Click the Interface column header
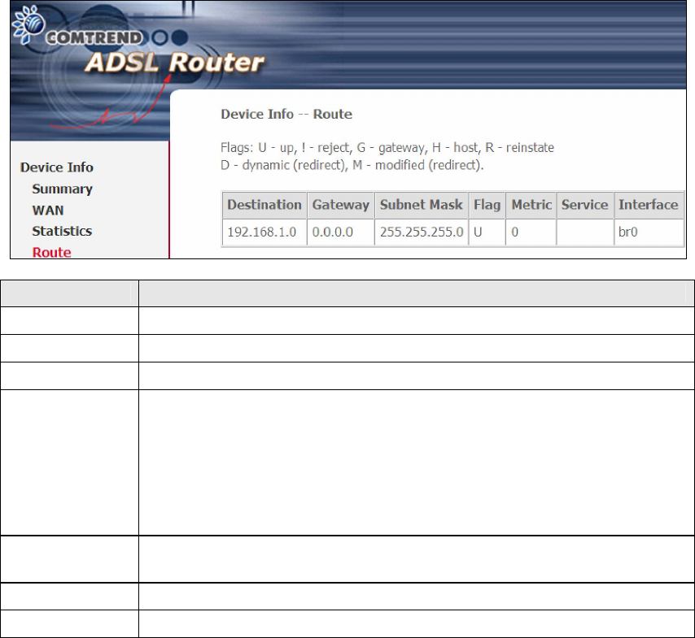The image size is (695, 638). click(x=649, y=205)
